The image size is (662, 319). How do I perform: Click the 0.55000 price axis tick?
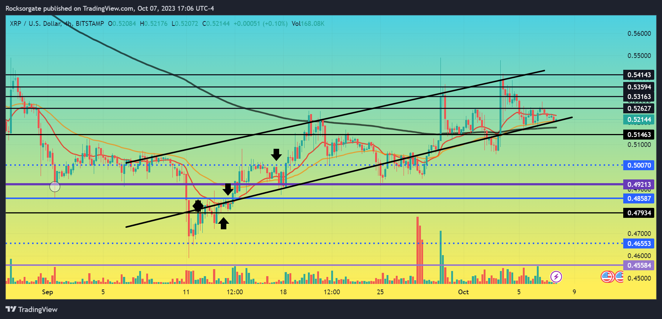(x=639, y=56)
